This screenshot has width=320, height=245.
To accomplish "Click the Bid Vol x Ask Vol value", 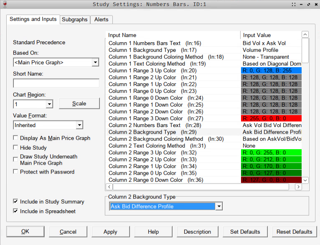I will coord(264,43).
